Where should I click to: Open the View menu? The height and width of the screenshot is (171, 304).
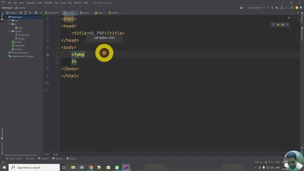point(21,3)
